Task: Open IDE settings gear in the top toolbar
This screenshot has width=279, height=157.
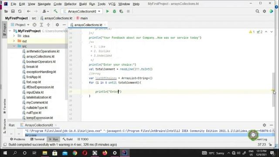Action: (x=265, y=11)
